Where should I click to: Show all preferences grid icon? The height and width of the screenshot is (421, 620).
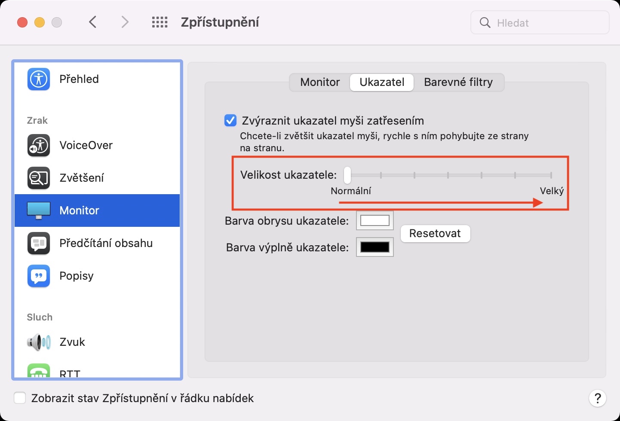click(x=160, y=22)
